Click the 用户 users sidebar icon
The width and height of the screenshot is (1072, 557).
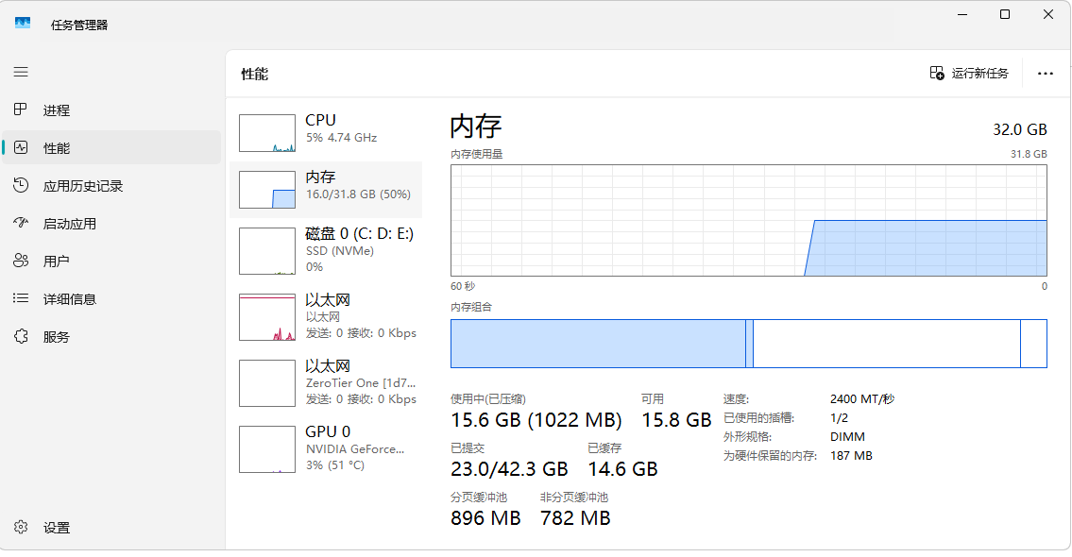(x=21, y=261)
